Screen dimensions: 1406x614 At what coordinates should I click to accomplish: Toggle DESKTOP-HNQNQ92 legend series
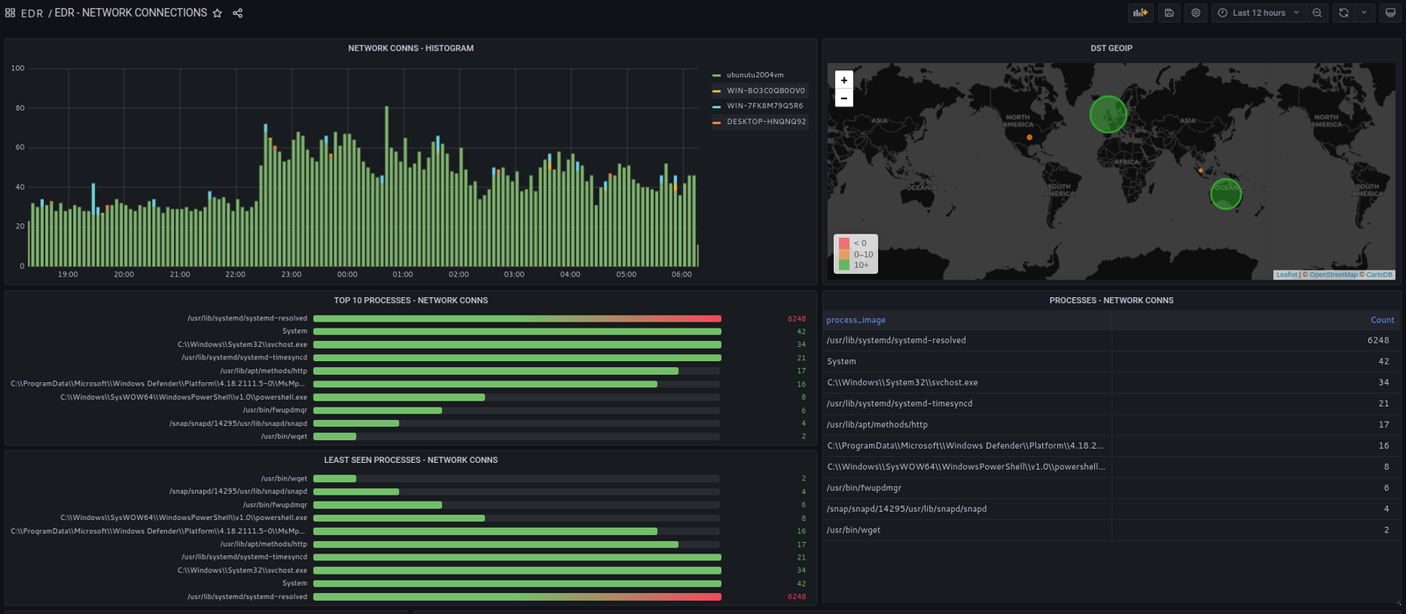[765, 122]
